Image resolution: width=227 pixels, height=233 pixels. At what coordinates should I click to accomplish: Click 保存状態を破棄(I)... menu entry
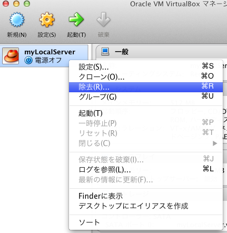coord(146,160)
